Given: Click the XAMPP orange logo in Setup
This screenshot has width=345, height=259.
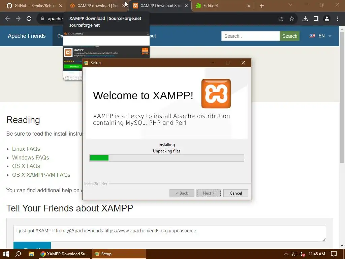Looking at the screenshot, I should pos(216,94).
